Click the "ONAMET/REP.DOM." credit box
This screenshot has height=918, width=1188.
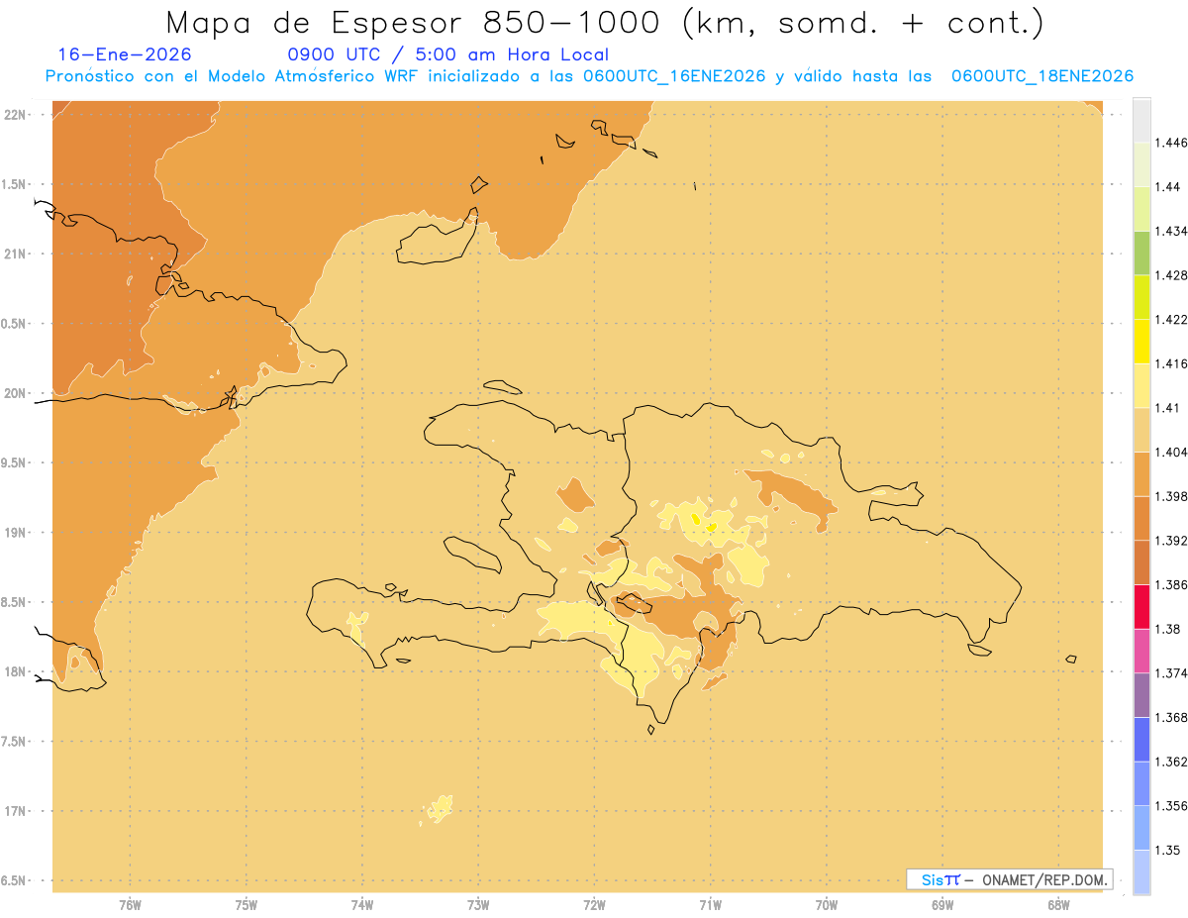tap(1010, 879)
